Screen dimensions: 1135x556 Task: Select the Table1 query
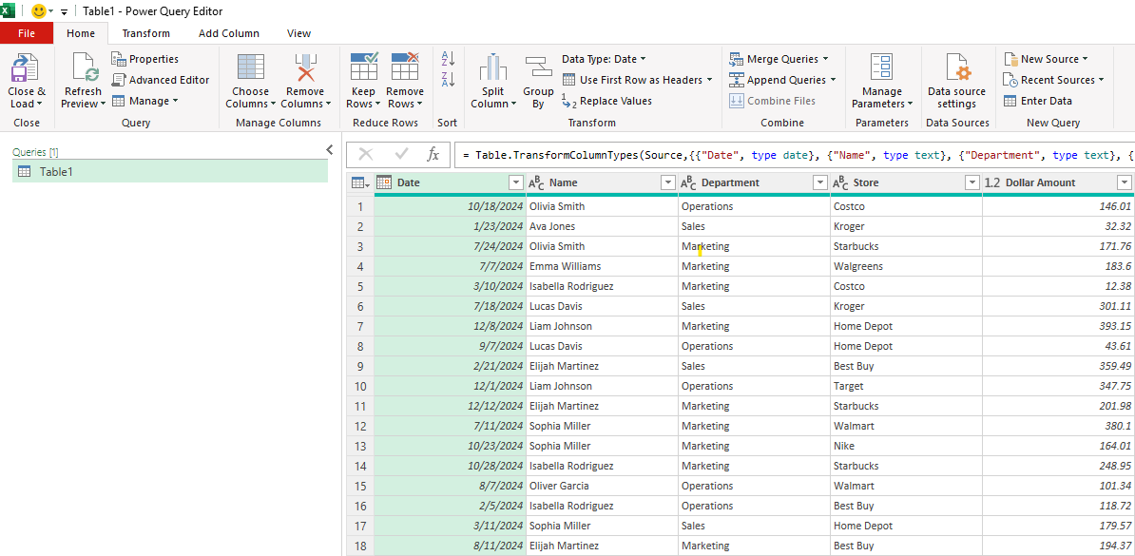click(170, 172)
